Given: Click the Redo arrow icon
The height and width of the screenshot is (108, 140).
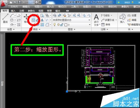Looking at the screenshot, I should [x=30, y=2].
